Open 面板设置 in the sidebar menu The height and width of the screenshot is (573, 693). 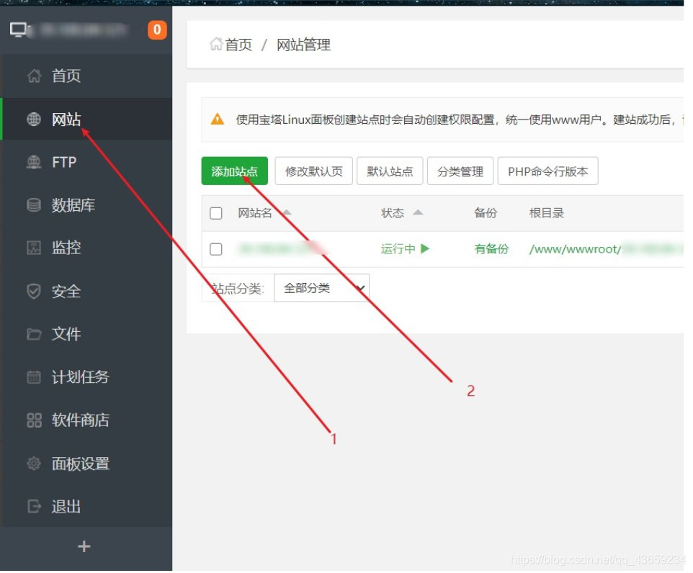tap(86, 464)
